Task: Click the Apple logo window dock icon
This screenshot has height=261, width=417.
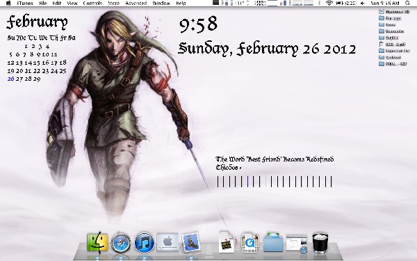Action: pos(167,242)
